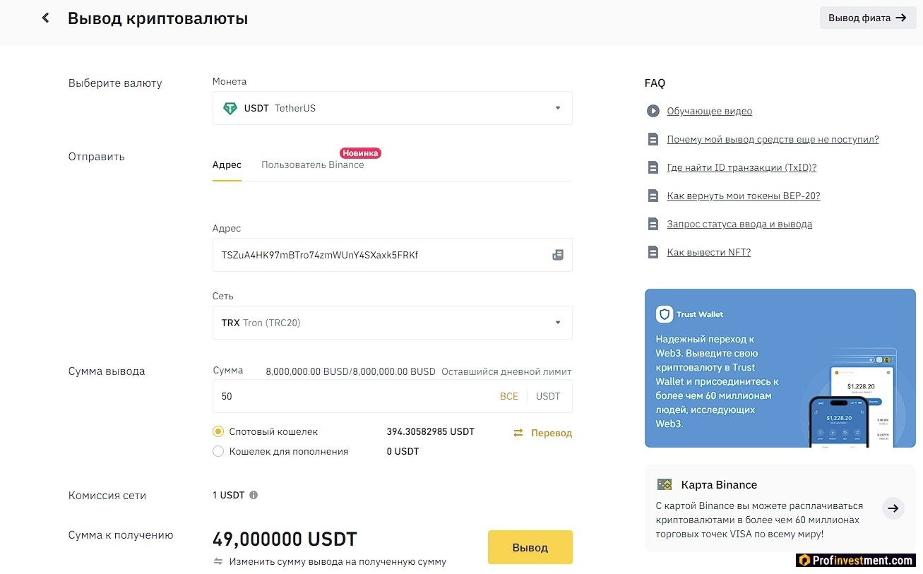
Task: Click document icon beside NFT withdrawal question
Action: [653, 252]
